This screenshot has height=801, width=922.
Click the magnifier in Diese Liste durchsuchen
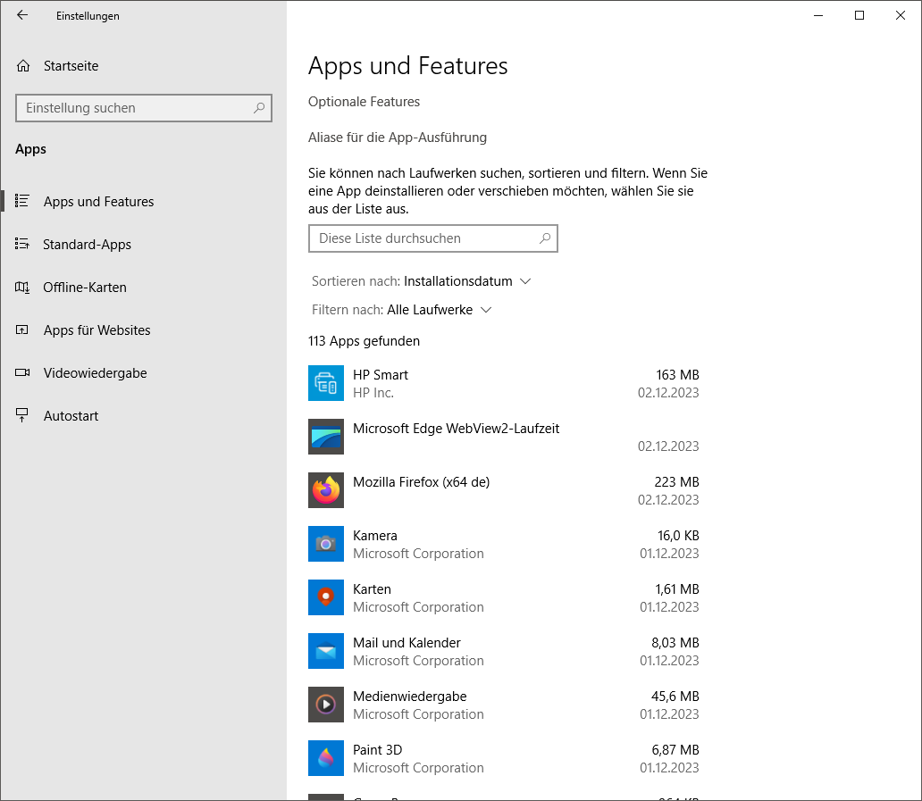pos(545,238)
